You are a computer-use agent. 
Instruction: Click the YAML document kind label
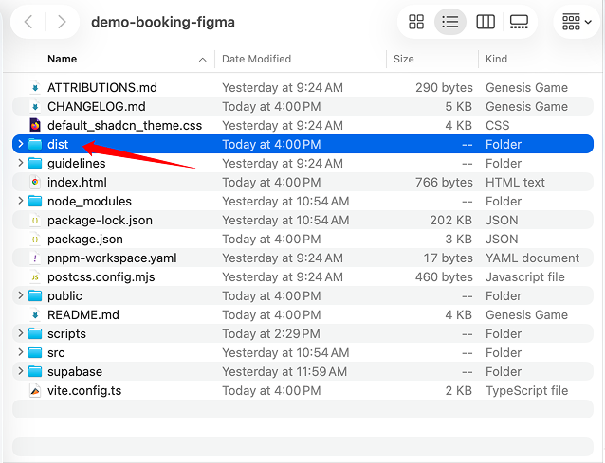coord(533,258)
